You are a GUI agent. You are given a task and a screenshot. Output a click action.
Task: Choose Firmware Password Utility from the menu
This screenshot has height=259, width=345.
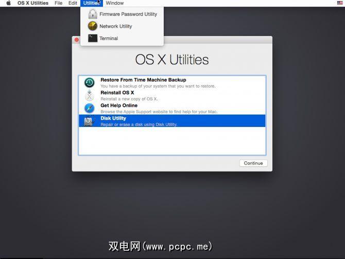(122, 14)
